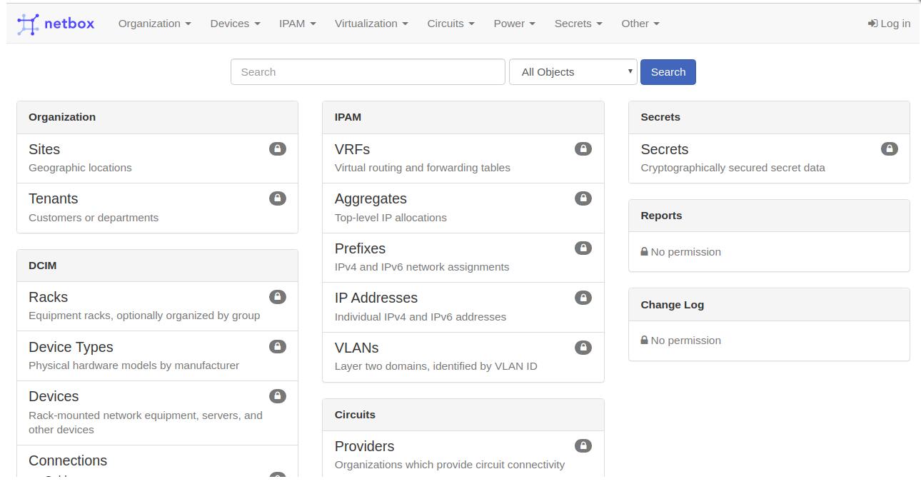Click the lock badge beside Aggregates
Viewport: 921px width, 484px height.
(583, 198)
